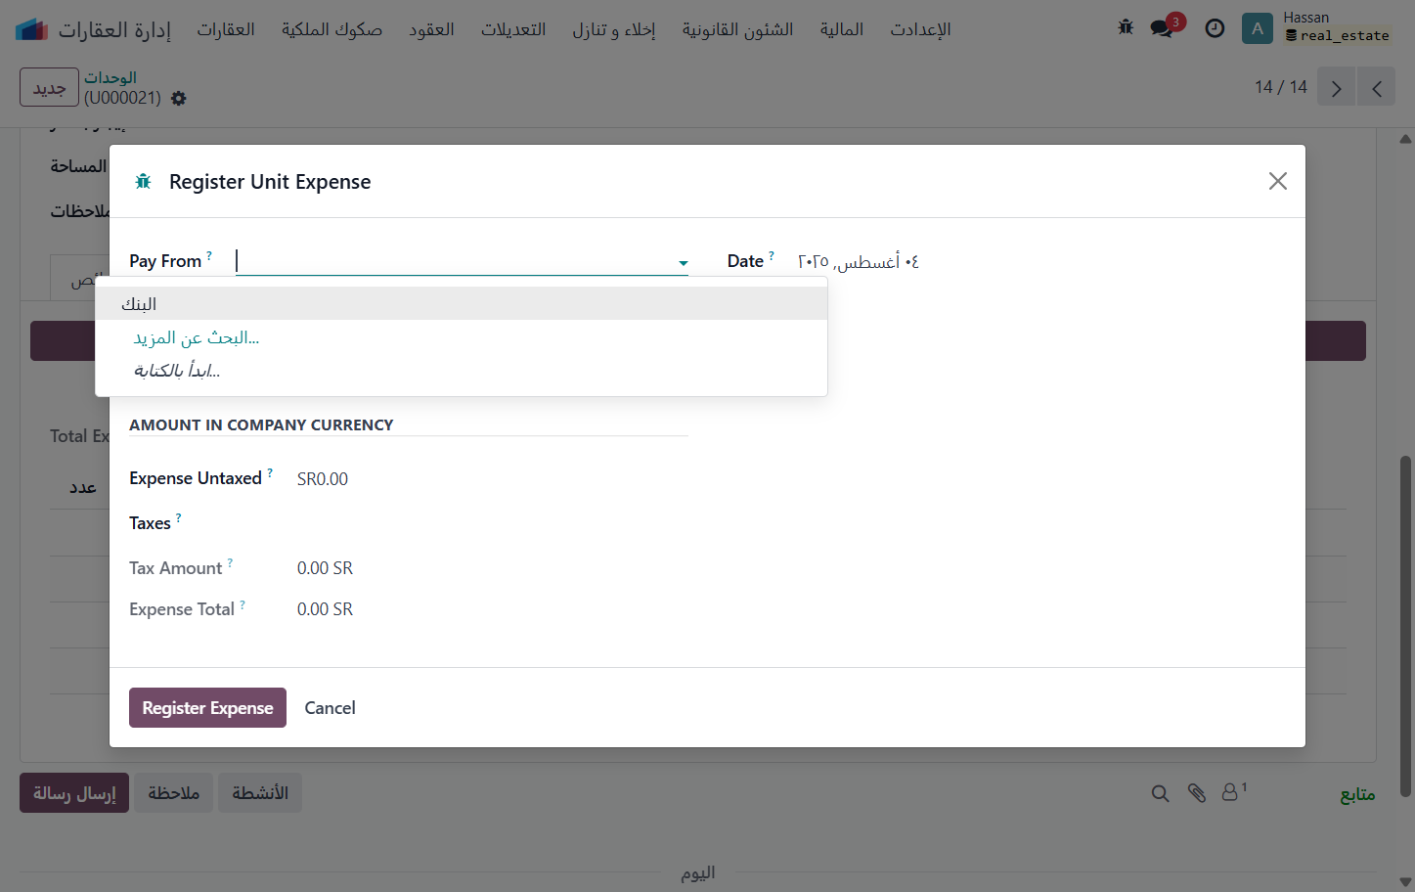Screen dimensions: 1415x892
Task: Close the Register Unit Expense dialog
Action: tap(1277, 181)
